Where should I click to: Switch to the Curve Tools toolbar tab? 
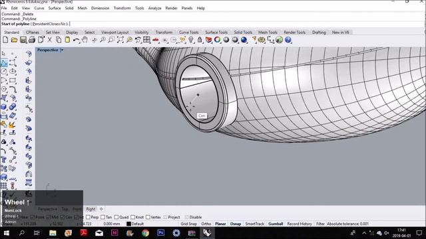pyautogui.click(x=189, y=33)
